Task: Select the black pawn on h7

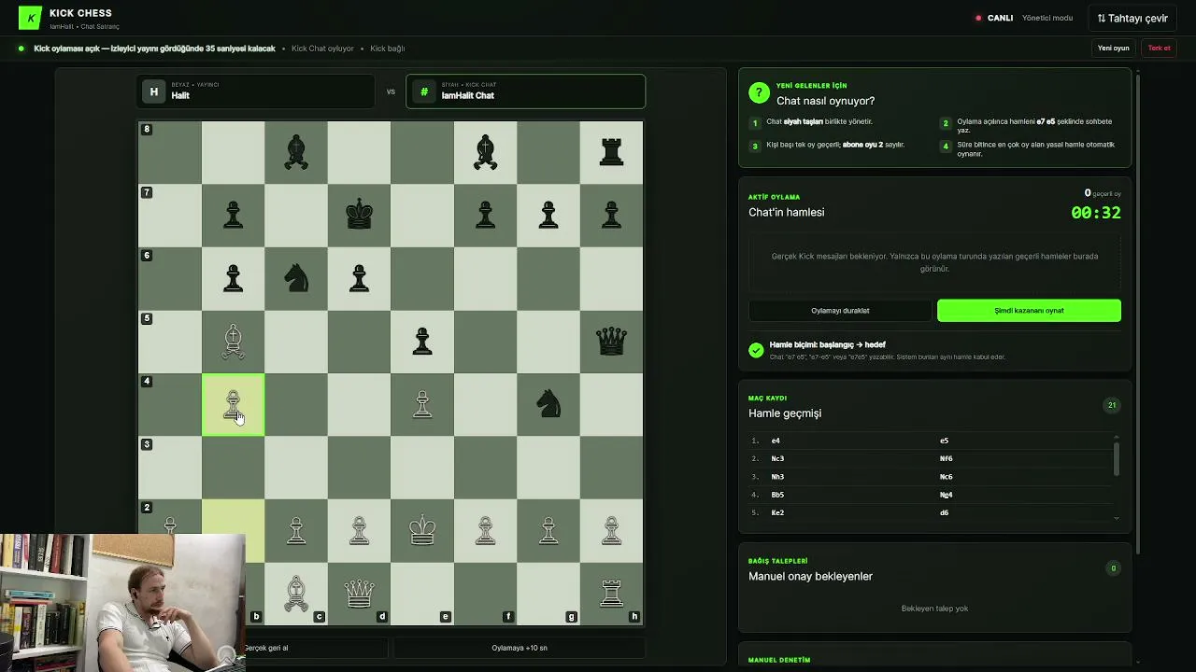Action: [x=611, y=216]
